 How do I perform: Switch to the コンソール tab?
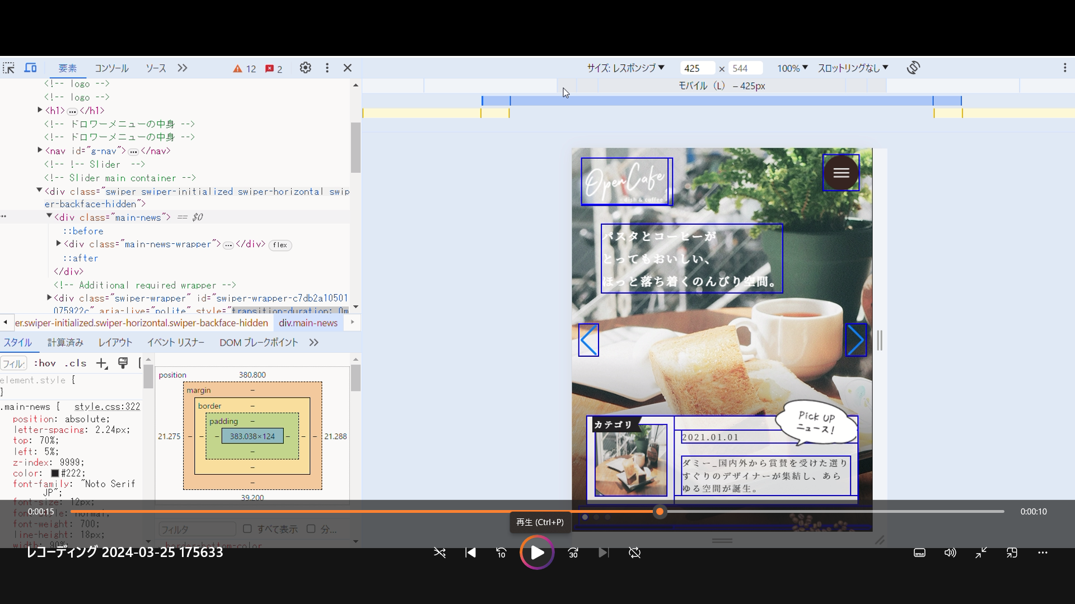tap(111, 68)
